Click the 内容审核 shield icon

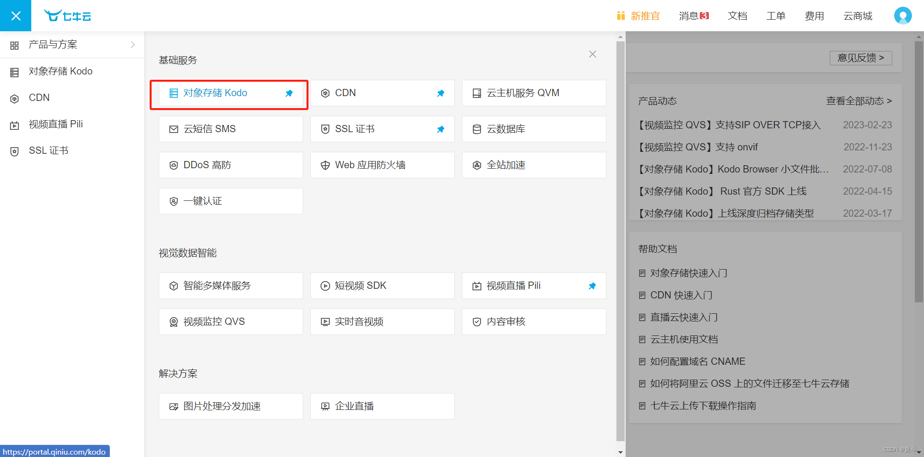[477, 322]
